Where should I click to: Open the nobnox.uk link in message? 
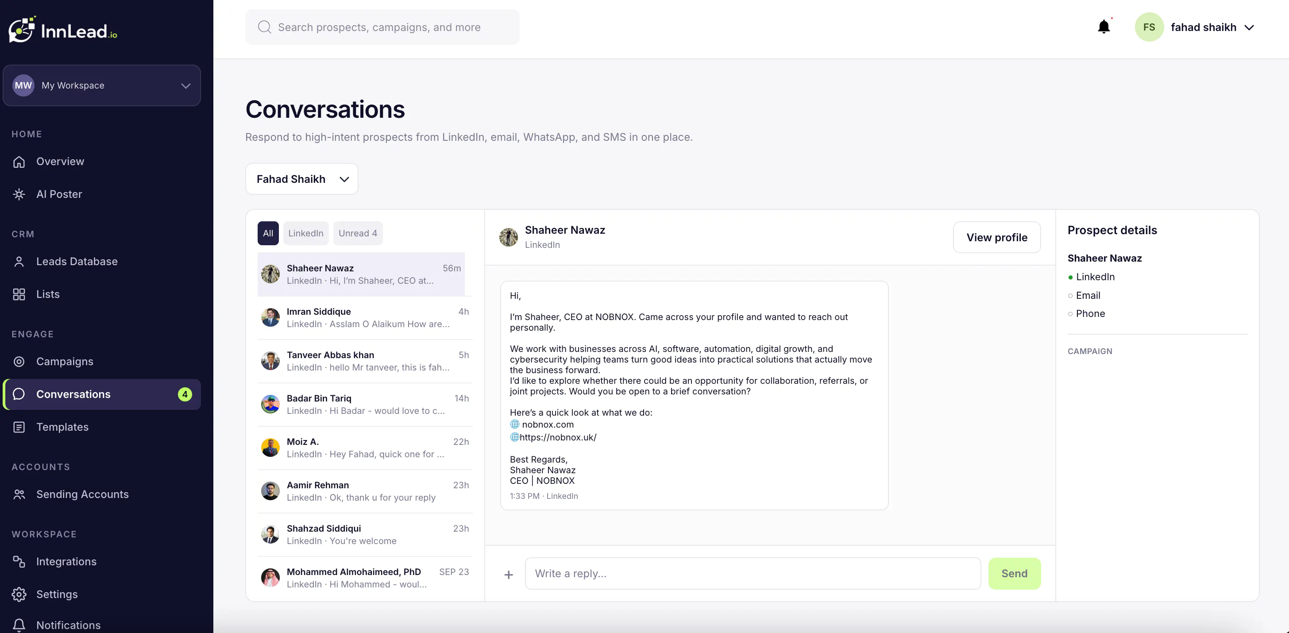click(x=558, y=437)
